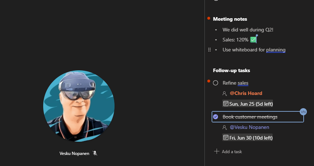The image size is (314, 166).
Task: Click the drag handle beside whiteboard bullet
Action: pyautogui.click(x=209, y=50)
